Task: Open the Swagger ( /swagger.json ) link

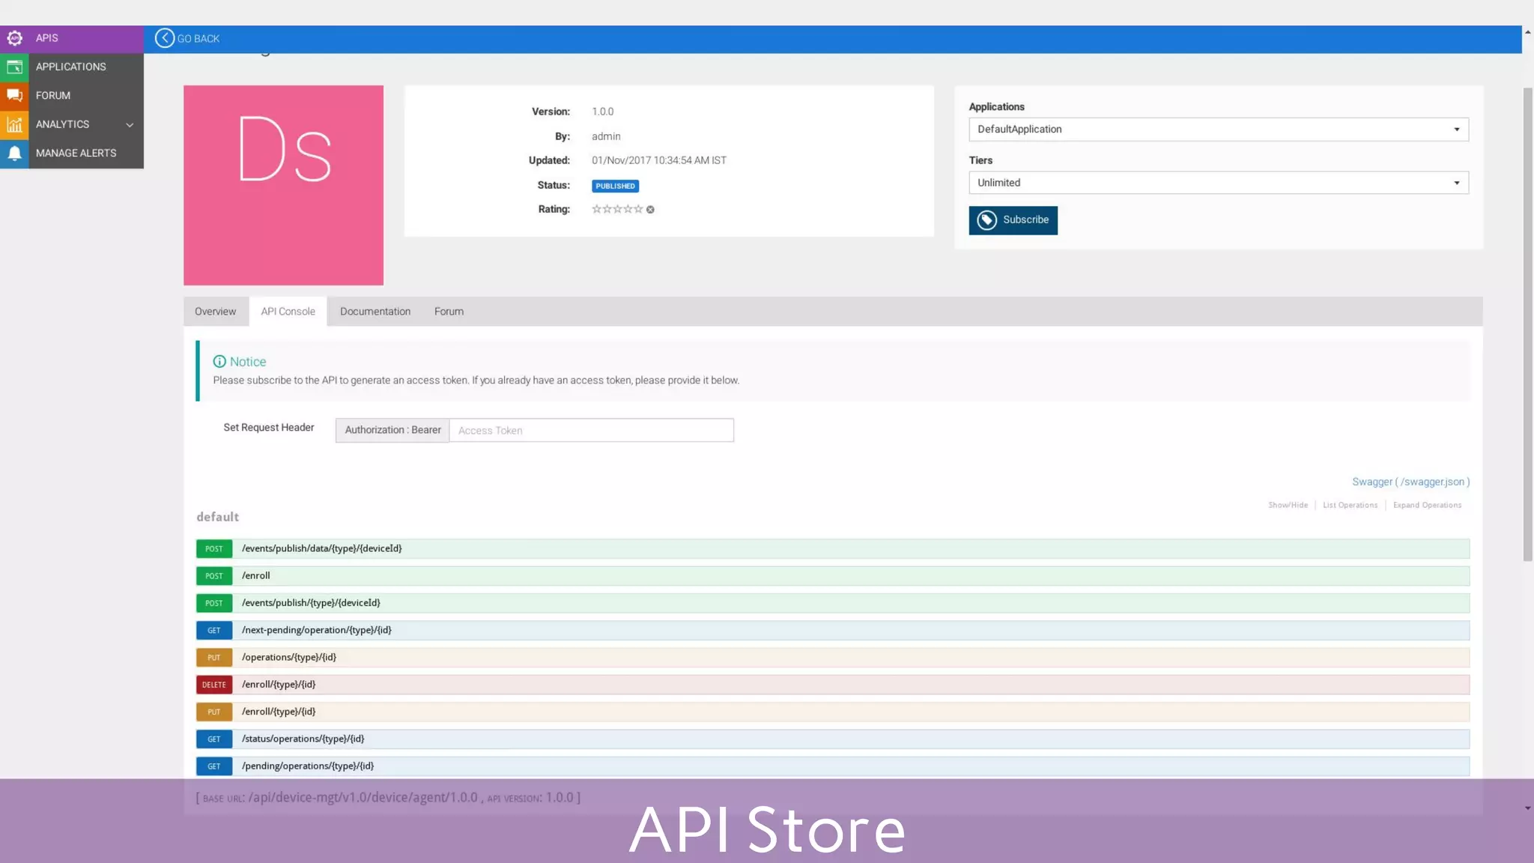Action: pos(1410,482)
